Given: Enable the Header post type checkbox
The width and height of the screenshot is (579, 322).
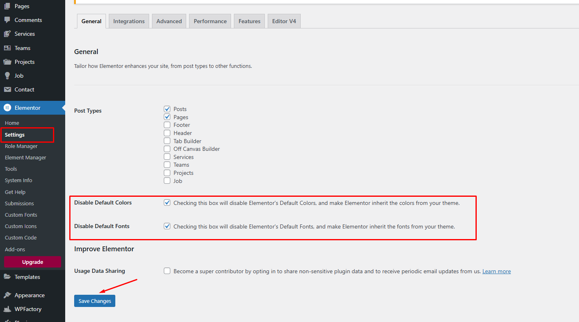Looking at the screenshot, I should (x=167, y=133).
